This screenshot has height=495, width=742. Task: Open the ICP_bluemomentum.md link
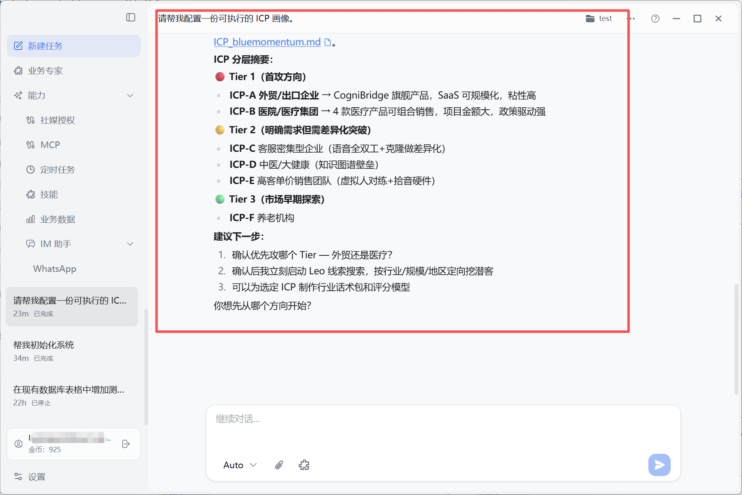tap(267, 42)
